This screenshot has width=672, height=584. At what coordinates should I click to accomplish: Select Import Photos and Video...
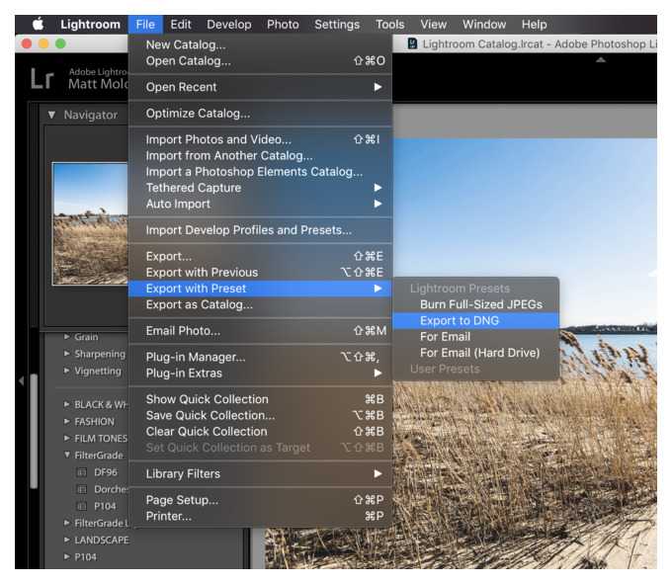(x=260, y=139)
